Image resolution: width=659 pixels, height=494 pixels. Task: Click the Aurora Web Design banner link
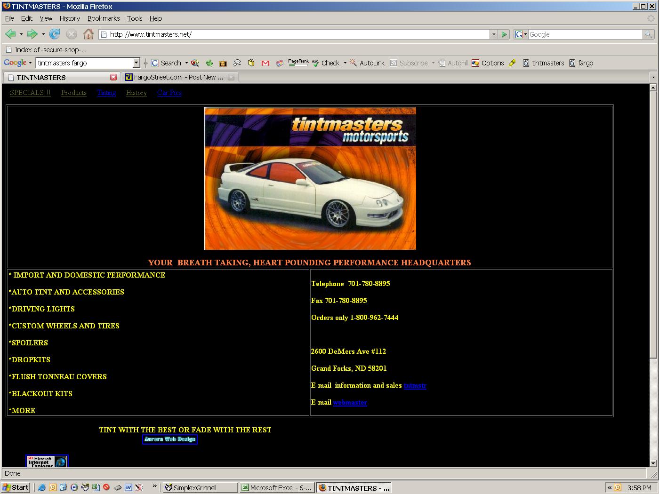pos(170,439)
